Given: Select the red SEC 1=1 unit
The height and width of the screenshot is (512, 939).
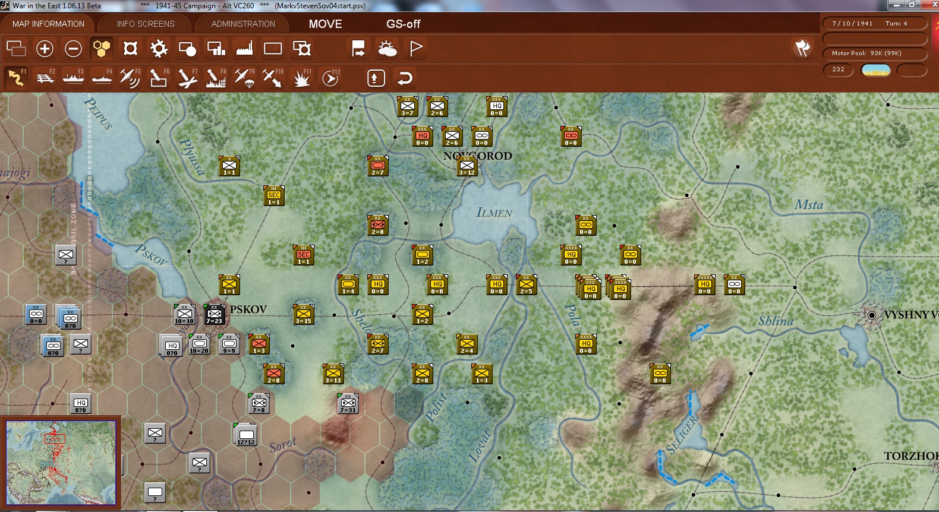Looking at the screenshot, I should click(303, 255).
